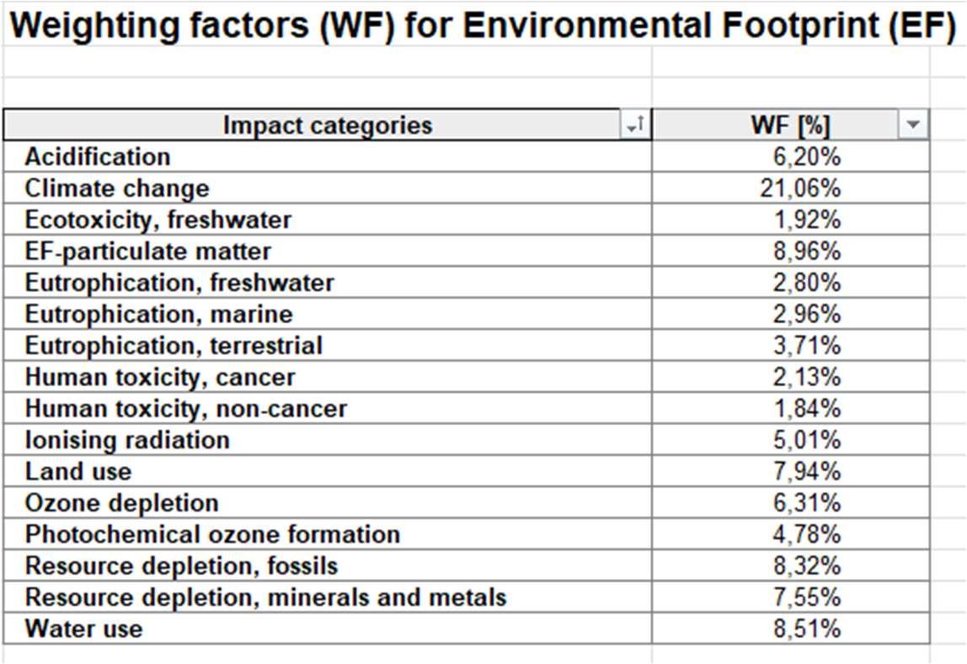Image resolution: width=967 pixels, height=664 pixels.
Task: Select the Eutrophication, terrestrial cell
Action: [x=328, y=345]
